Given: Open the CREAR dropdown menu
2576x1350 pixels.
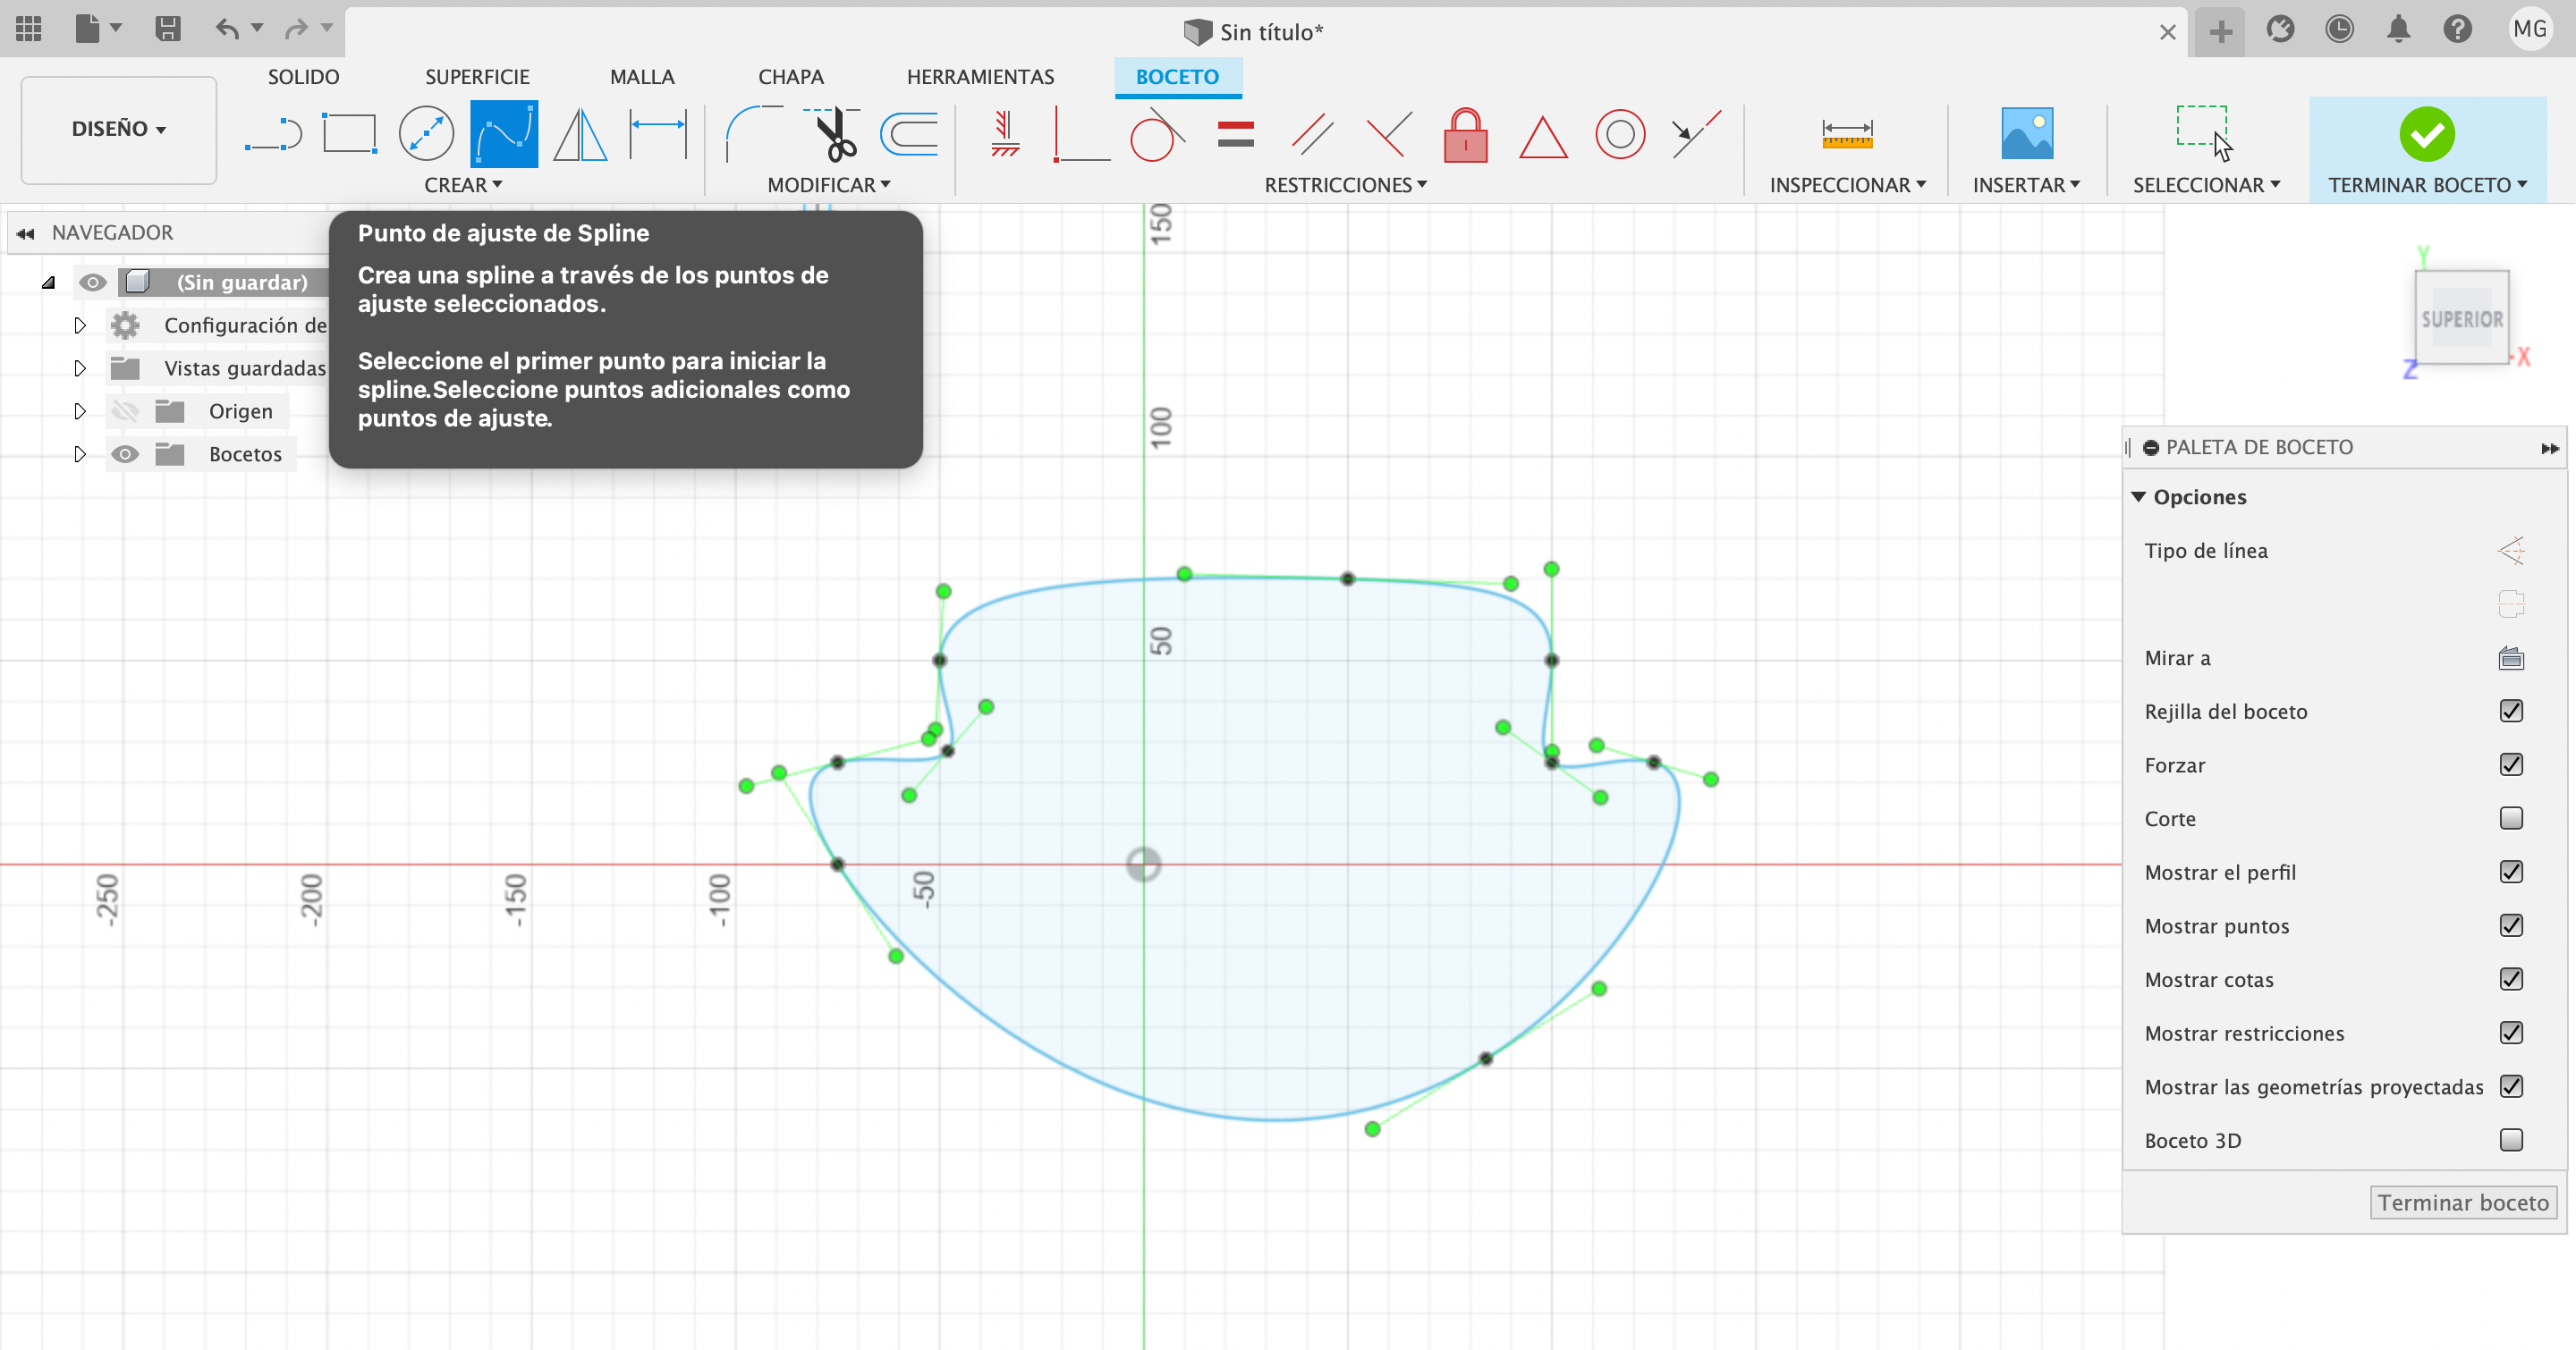Looking at the screenshot, I should [463, 185].
